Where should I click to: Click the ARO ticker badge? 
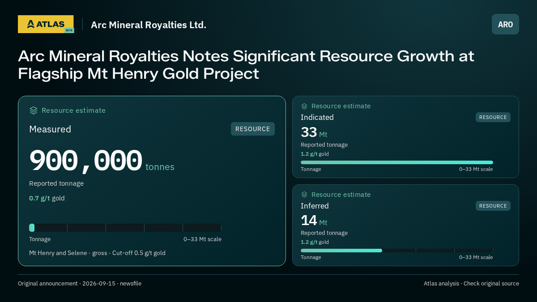pyautogui.click(x=505, y=24)
